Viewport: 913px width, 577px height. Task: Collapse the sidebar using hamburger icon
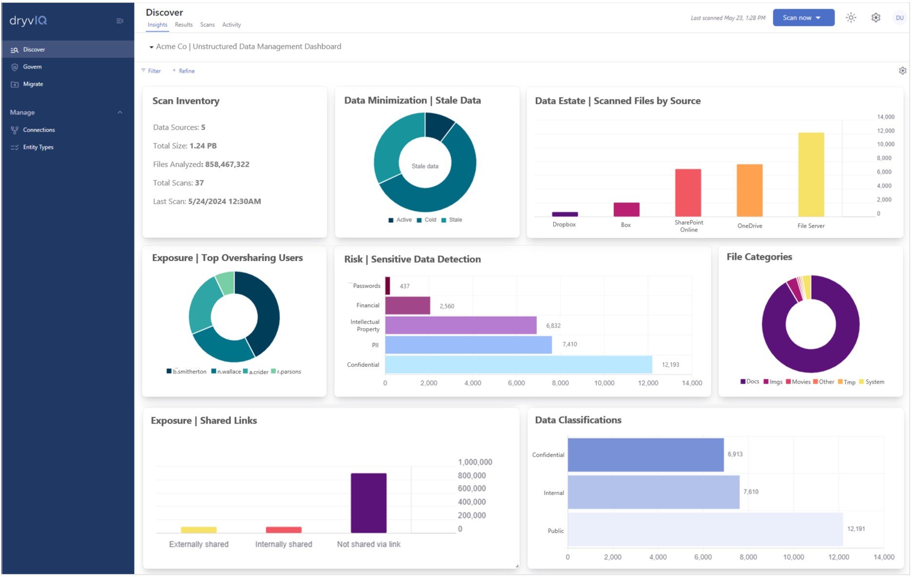click(x=120, y=21)
